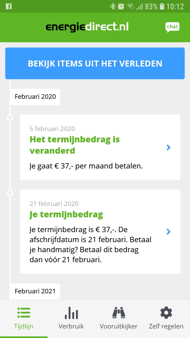Select the Vooruitkijker binoculars icon
Screen dimensions: 190x338
coord(119,313)
